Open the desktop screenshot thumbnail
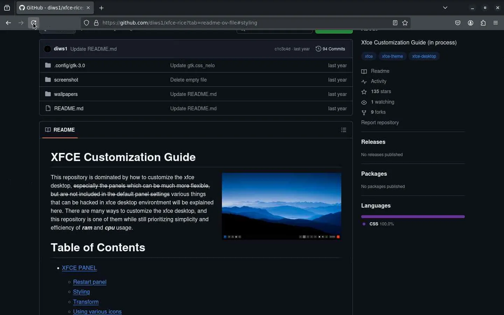Image resolution: width=504 pixels, height=315 pixels. tap(281, 206)
